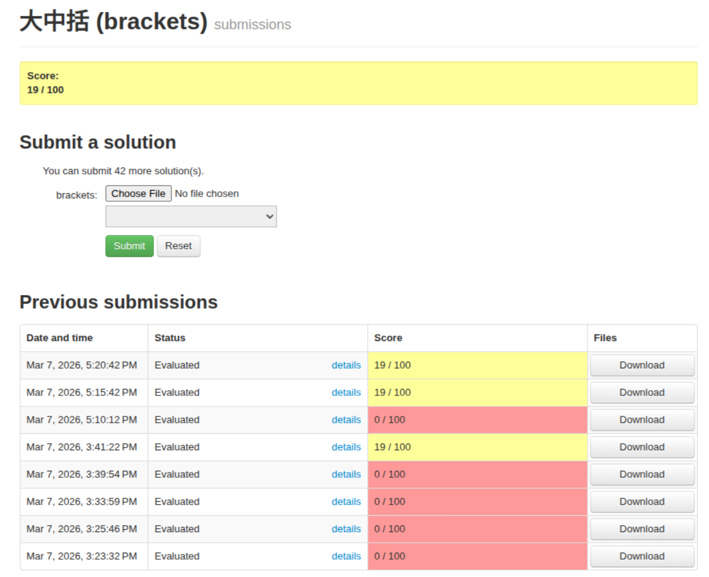The height and width of the screenshot is (577, 709).
Task: Show details for 3:41:22 PM submission
Action: click(346, 447)
